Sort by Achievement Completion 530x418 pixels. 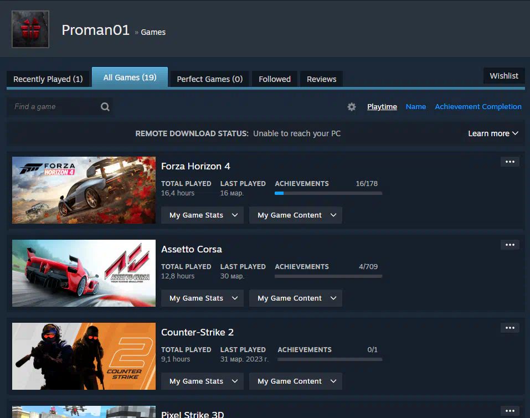(478, 107)
